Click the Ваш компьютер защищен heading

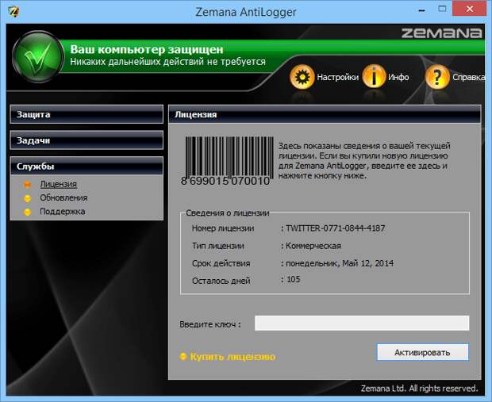point(147,49)
